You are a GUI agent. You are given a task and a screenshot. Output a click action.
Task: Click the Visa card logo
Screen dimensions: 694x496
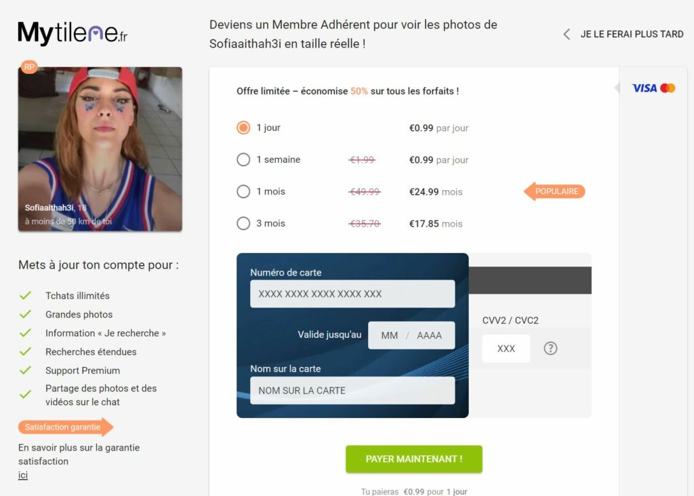(645, 88)
